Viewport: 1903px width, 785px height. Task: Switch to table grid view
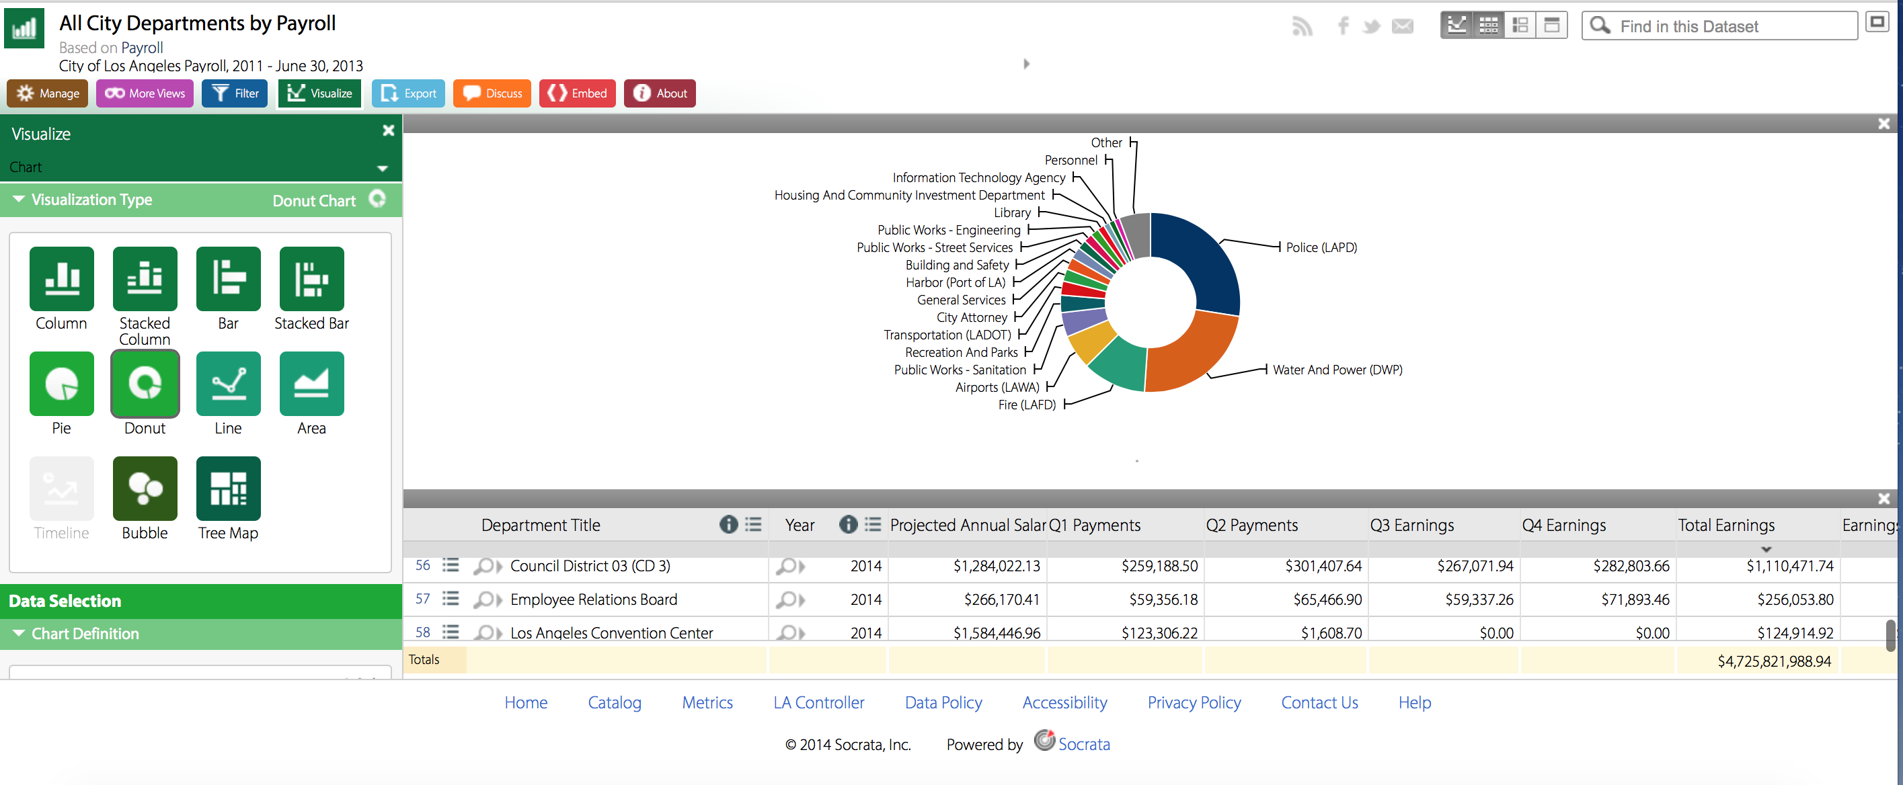click(x=1488, y=25)
